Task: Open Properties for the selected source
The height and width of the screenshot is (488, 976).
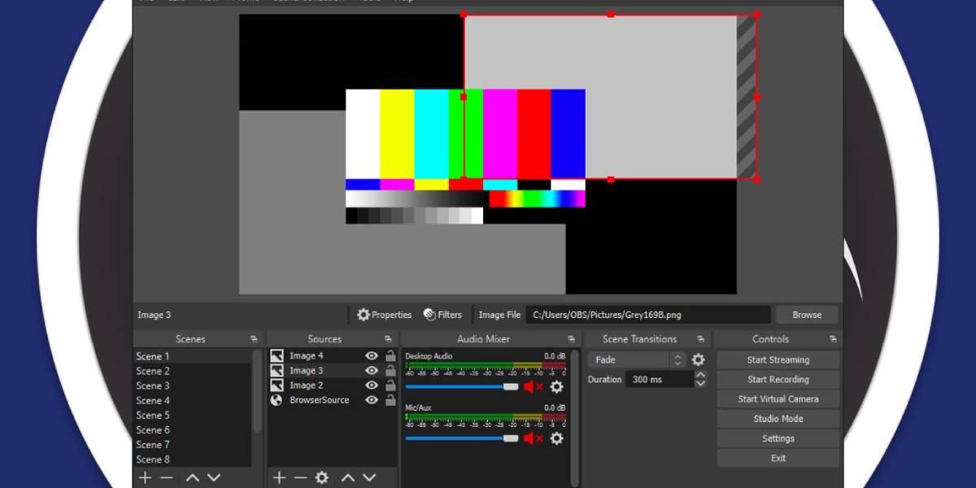Action: click(x=385, y=315)
